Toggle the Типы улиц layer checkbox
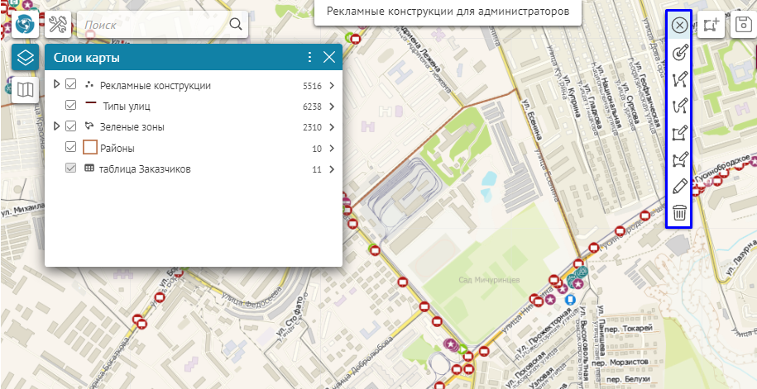Screen dimensions: 757x389 tap(71, 106)
